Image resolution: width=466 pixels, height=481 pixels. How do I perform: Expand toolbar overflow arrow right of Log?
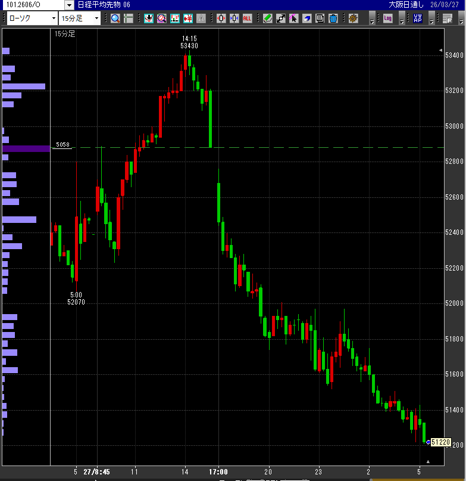coord(402,18)
